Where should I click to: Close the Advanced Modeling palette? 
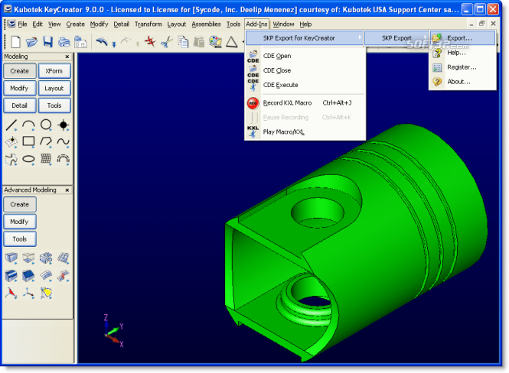(x=67, y=190)
